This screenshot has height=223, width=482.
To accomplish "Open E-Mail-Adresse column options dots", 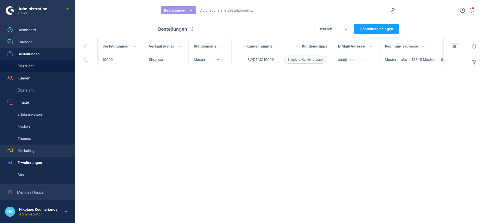I will (371, 47).
